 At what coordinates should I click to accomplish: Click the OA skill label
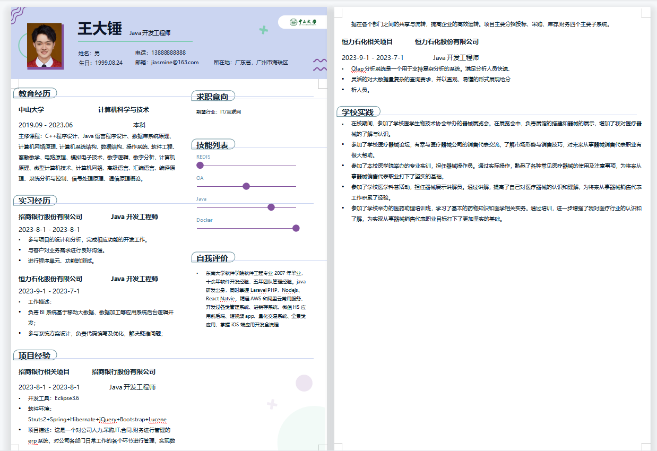tap(200, 178)
